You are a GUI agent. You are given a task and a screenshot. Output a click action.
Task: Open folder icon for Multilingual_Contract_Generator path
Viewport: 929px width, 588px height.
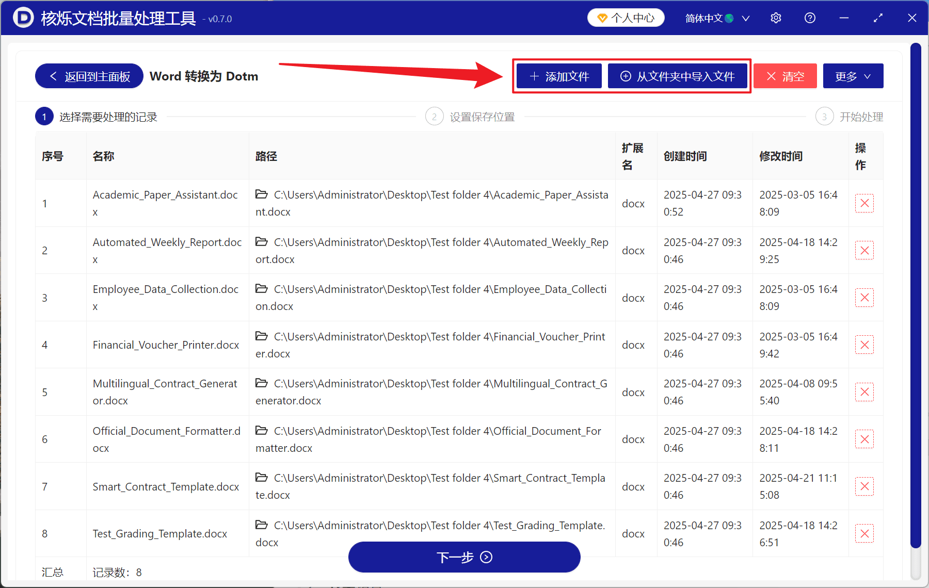pos(262,383)
